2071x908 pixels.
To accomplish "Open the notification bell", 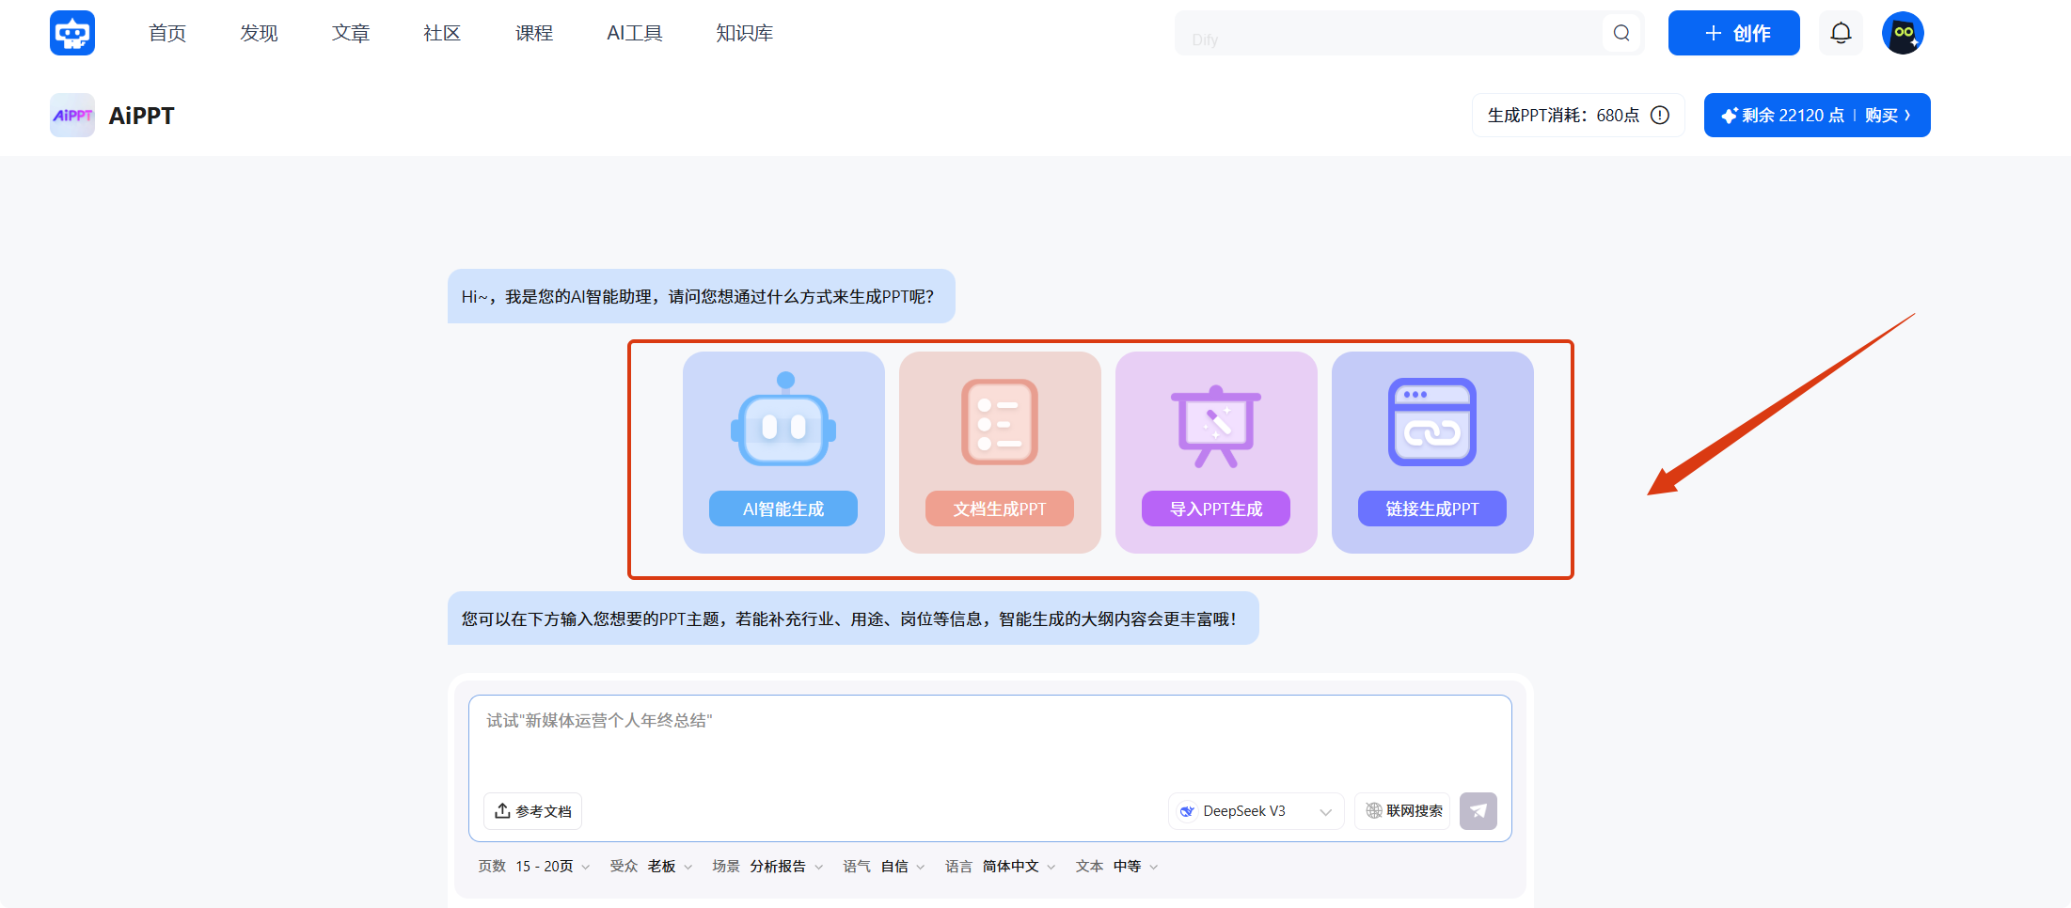I will (x=1841, y=32).
